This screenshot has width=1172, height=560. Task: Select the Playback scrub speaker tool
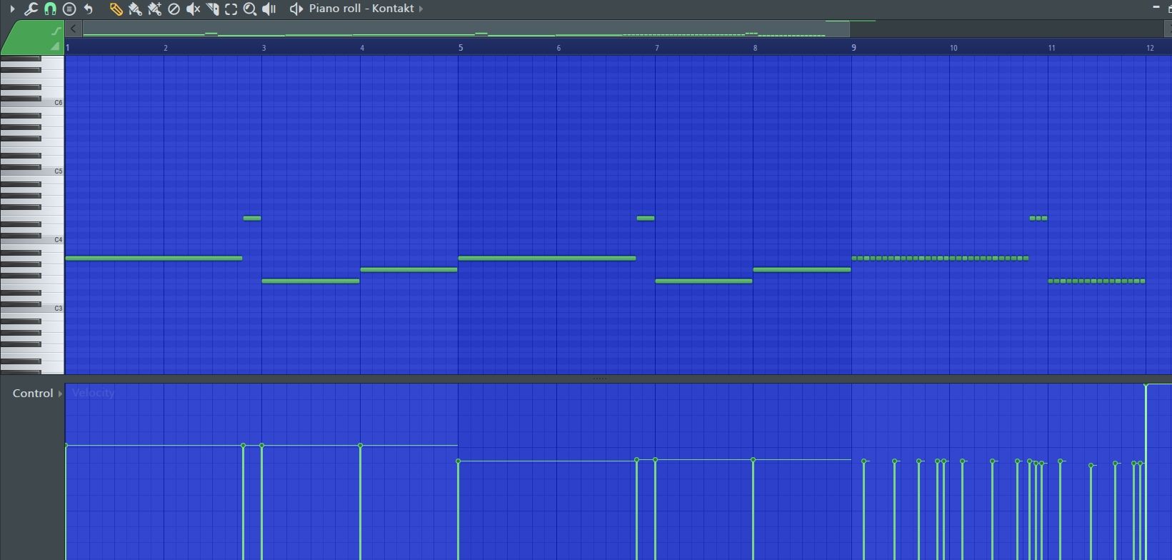[x=269, y=9]
